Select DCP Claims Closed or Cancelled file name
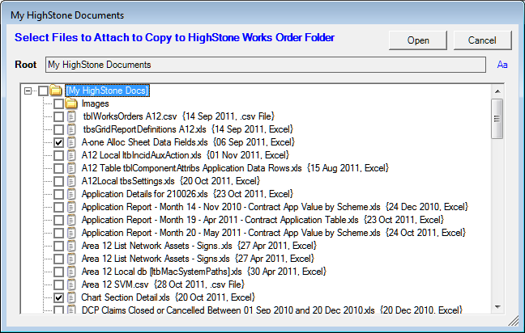525x333 pixels. click(228, 310)
